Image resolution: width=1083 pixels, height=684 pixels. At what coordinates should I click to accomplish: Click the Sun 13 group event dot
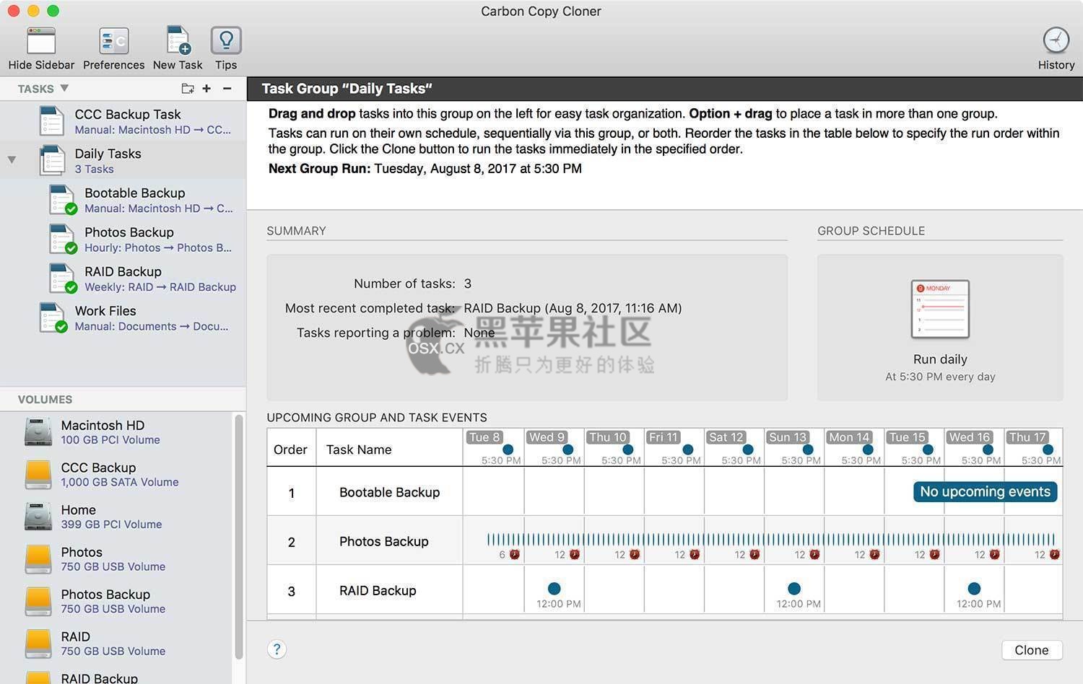[808, 450]
